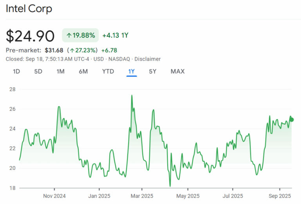Open the Disclaimer link
The width and height of the screenshot is (301, 204).
pyautogui.click(x=147, y=59)
